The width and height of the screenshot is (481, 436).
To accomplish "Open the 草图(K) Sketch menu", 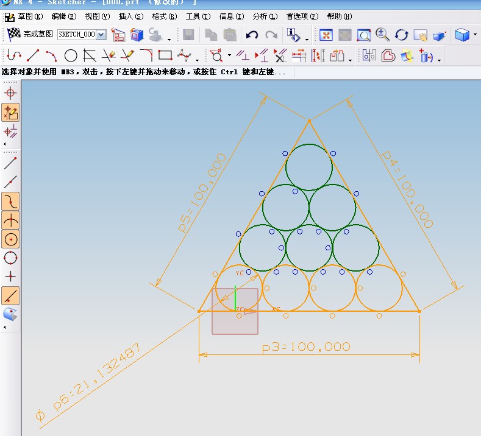I will click(30, 16).
